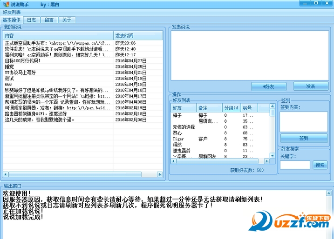Select friend 黎心 in friend list

tap(220, 133)
